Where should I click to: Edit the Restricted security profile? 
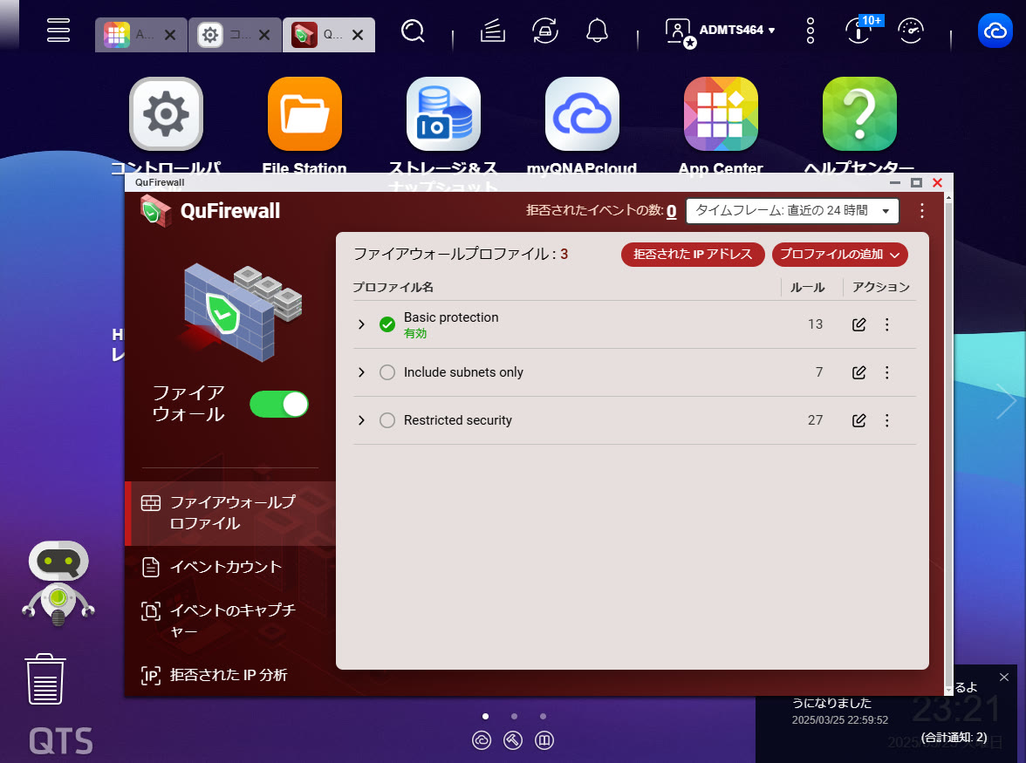tap(859, 419)
